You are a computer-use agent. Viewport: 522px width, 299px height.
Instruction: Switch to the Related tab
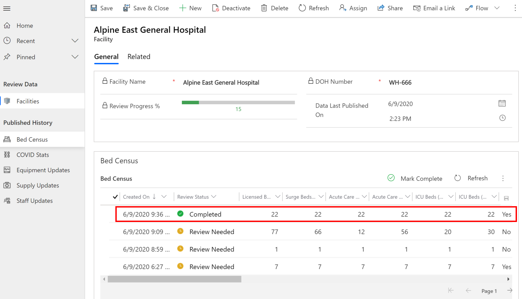pyautogui.click(x=139, y=57)
